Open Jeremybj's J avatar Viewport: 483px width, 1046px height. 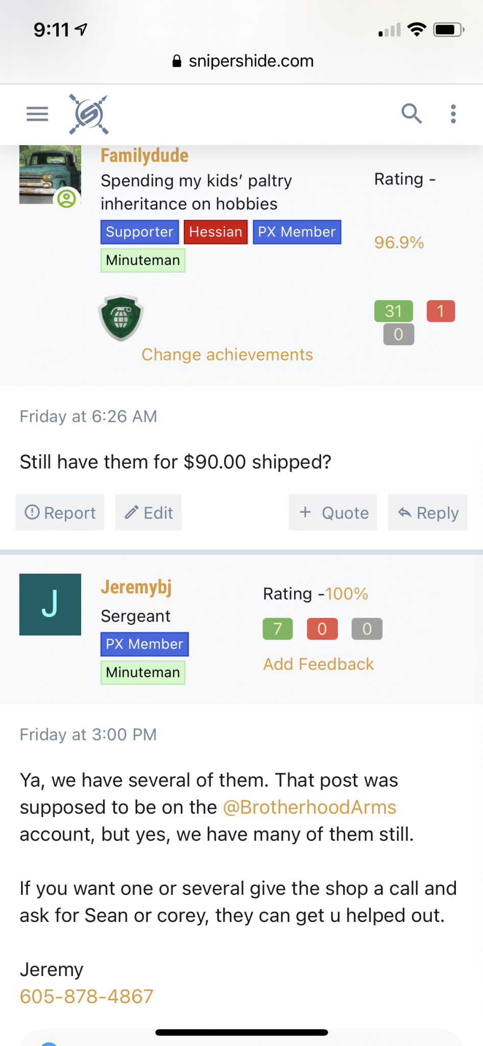[x=50, y=604]
